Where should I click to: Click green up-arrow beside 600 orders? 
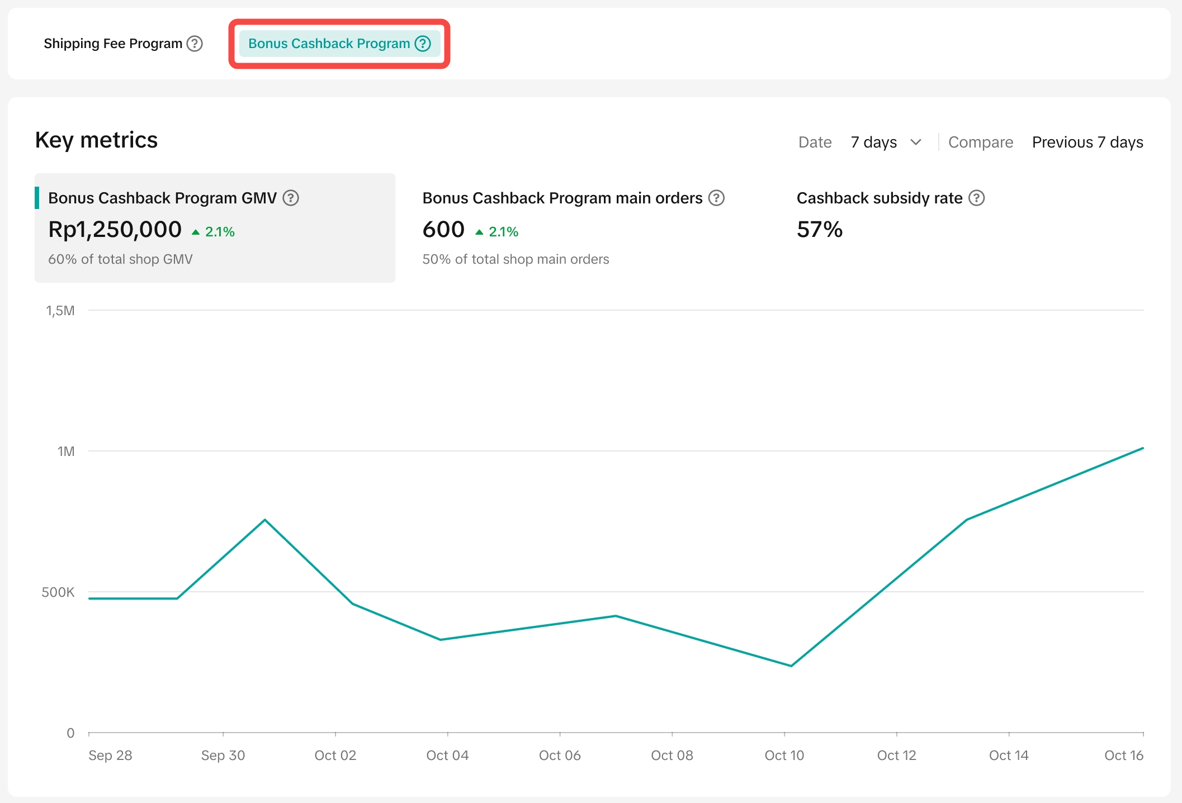pyautogui.click(x=479, y=232)
